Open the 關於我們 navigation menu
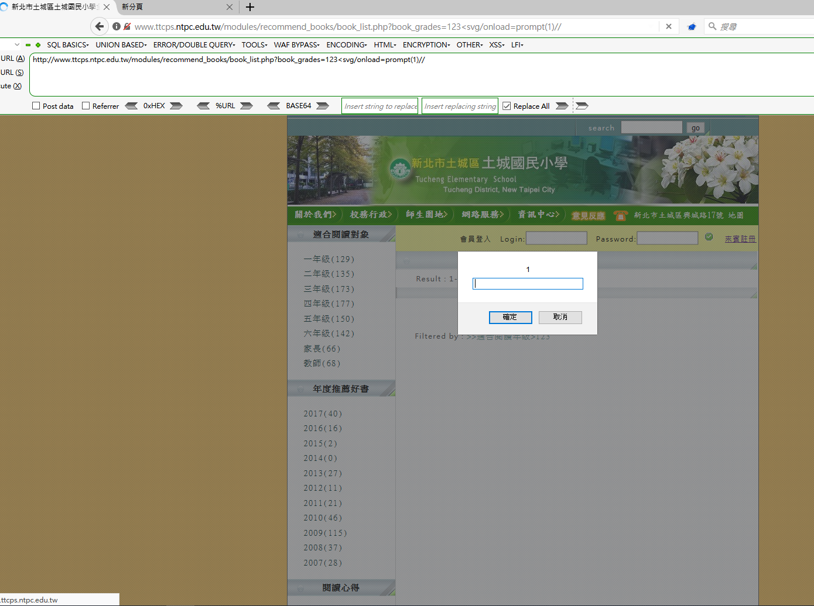814x606 pixels. coord(316,215)
